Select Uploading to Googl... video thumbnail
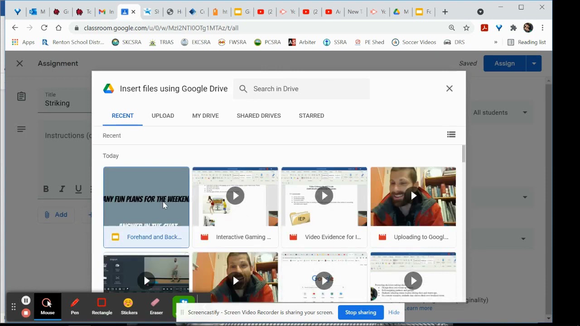This screenshot has width=580, height=326. (413, 207)
